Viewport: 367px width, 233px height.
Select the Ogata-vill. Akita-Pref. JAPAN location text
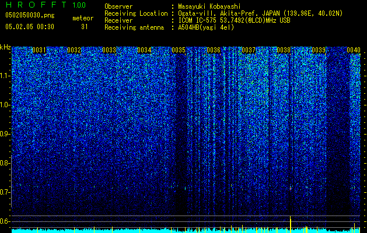(x=260, y=13)
